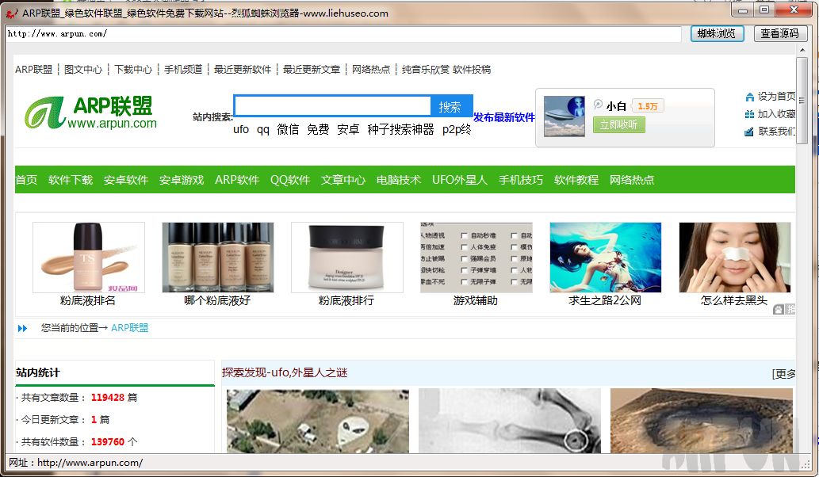This screenshot has width=819, height=477.
Task: Click the pencil icon beside 联系我们
Action: 749,132
